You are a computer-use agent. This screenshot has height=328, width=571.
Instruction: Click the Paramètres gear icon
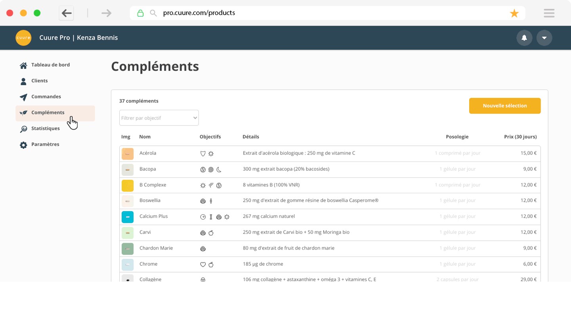click(x=23, y=145)
